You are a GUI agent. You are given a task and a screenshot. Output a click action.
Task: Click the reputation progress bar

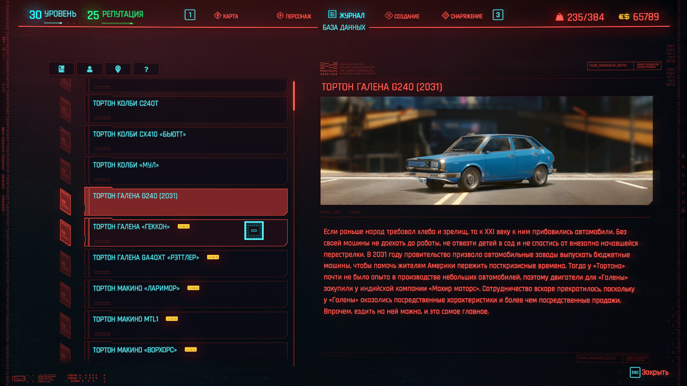click(x=121, y=24)
